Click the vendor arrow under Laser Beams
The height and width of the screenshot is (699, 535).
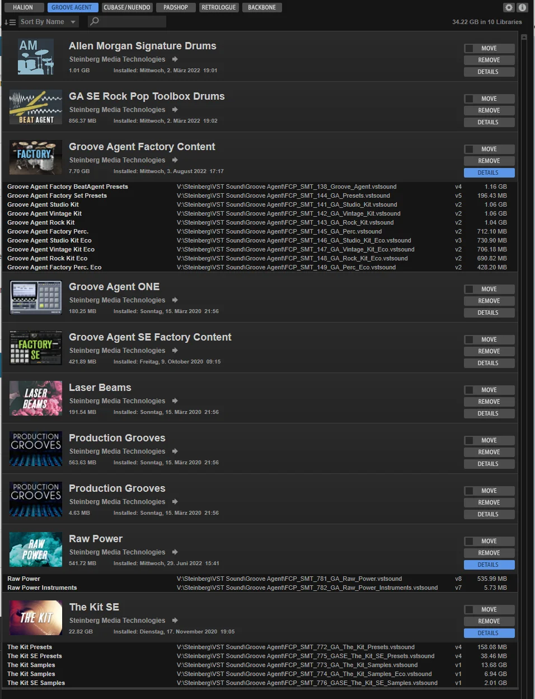[x=175, y=401]
